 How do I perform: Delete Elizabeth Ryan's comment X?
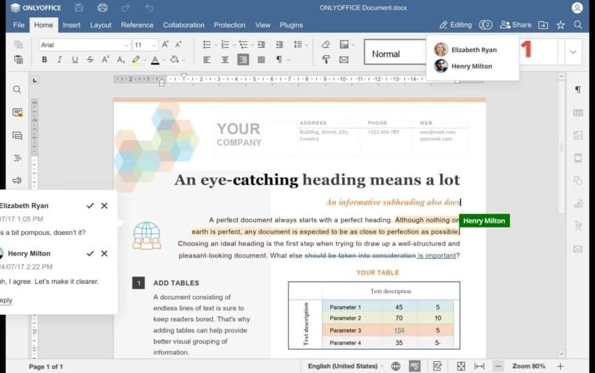104,206
